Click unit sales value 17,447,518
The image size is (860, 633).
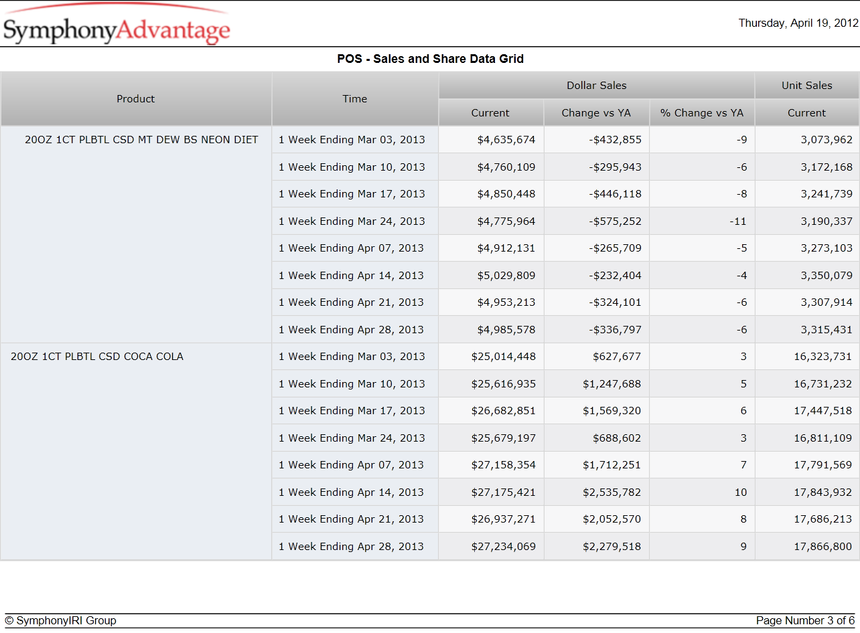pos(823,411)
